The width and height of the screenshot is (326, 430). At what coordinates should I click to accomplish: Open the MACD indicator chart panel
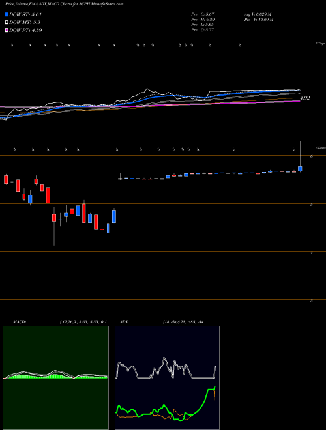coord(55,378)
